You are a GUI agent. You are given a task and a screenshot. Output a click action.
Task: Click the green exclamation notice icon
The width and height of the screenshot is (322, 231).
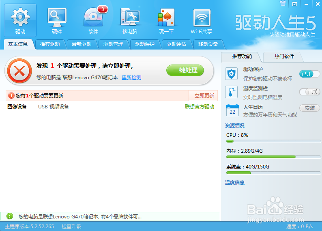10,216
